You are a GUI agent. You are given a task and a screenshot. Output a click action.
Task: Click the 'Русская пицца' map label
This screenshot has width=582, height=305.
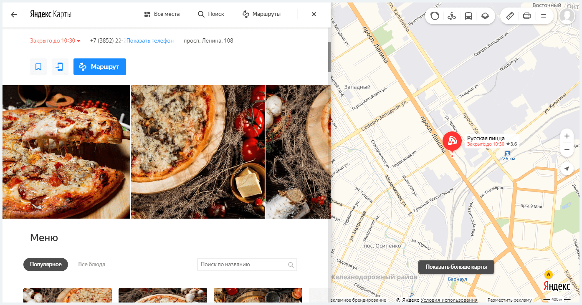point(486,139)
